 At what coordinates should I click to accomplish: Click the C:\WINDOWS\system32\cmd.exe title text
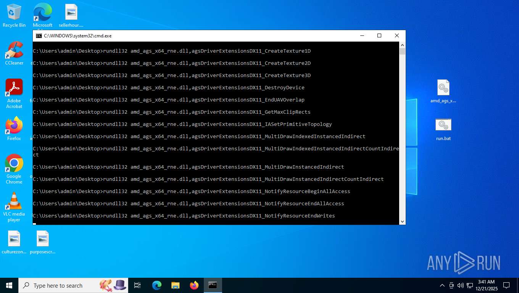tap(78, 36)
